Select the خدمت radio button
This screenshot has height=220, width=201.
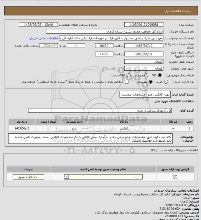[x=146, y=75]
